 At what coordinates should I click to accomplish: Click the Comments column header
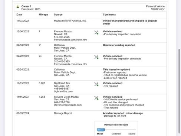[x=109, y=14]
